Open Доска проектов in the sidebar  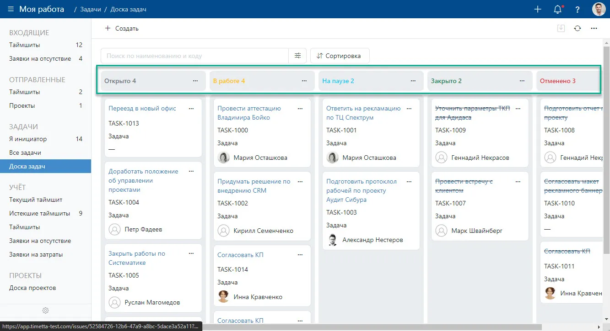tap(32, 288)
